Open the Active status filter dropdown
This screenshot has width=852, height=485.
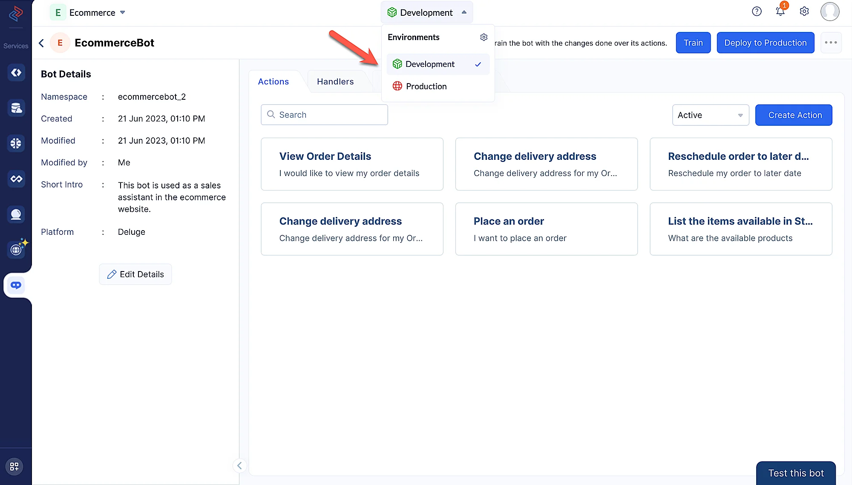pos(710,115)
